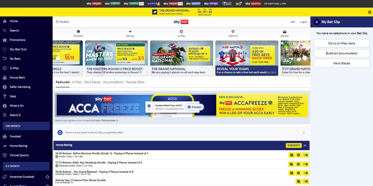
Task: Click the 15 BOOSTS badge
Action: (x=294, y=145)
